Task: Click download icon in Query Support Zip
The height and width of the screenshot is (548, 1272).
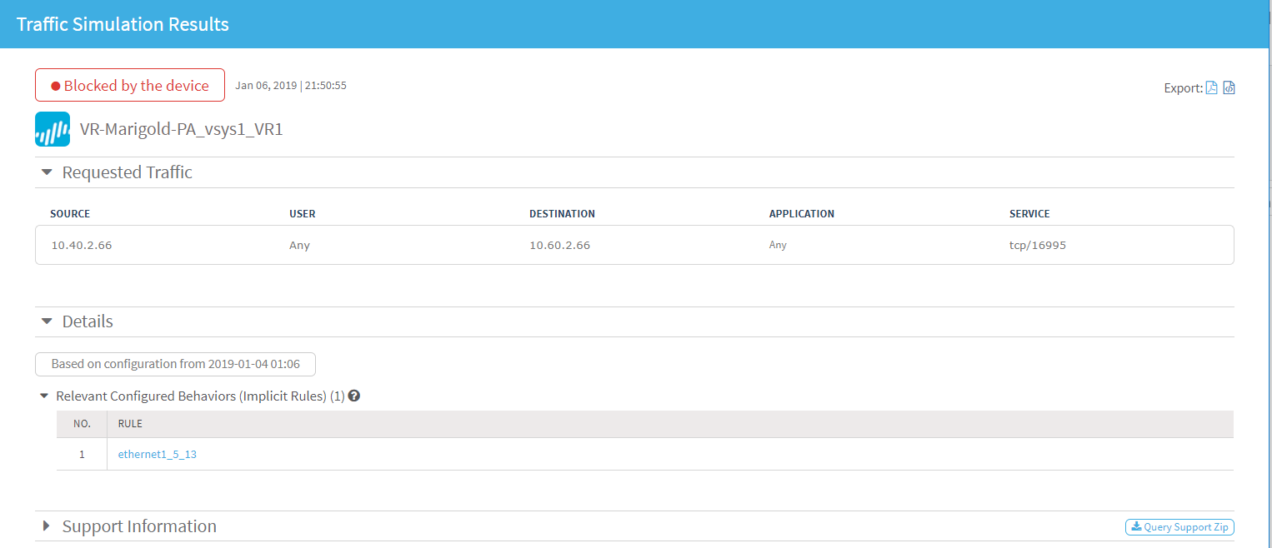Action: click(1135, 527)
